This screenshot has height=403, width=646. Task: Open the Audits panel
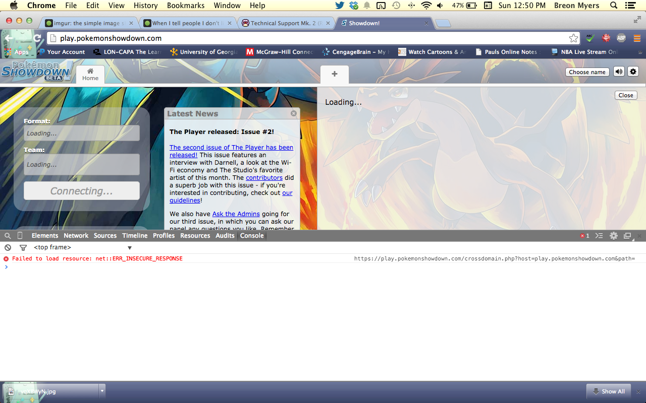click(x=225, y=236)
